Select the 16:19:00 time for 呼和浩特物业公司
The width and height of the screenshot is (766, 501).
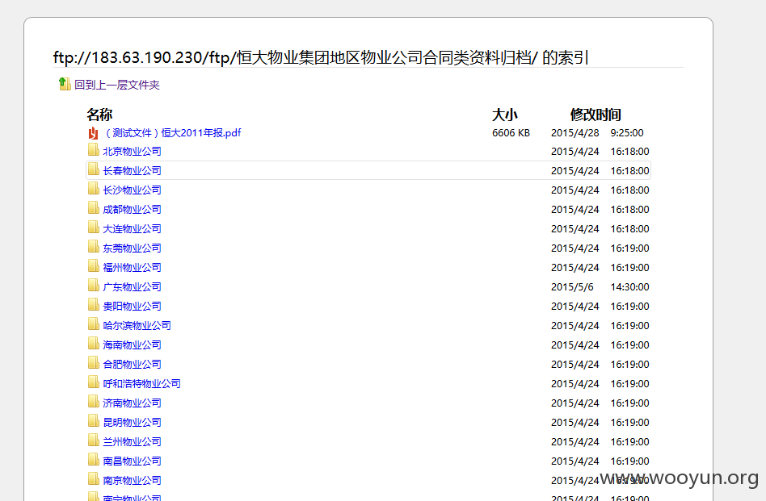tap(629, 383)
